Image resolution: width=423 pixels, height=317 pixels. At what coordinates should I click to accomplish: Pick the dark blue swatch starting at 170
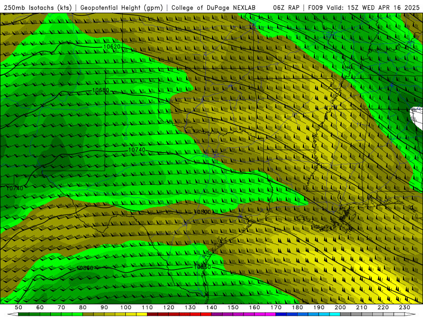pos(281,314)
